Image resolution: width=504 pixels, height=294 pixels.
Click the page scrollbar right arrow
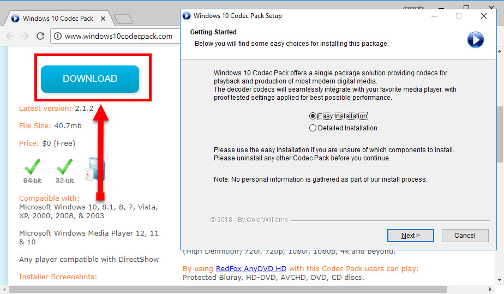coord(490,289)
